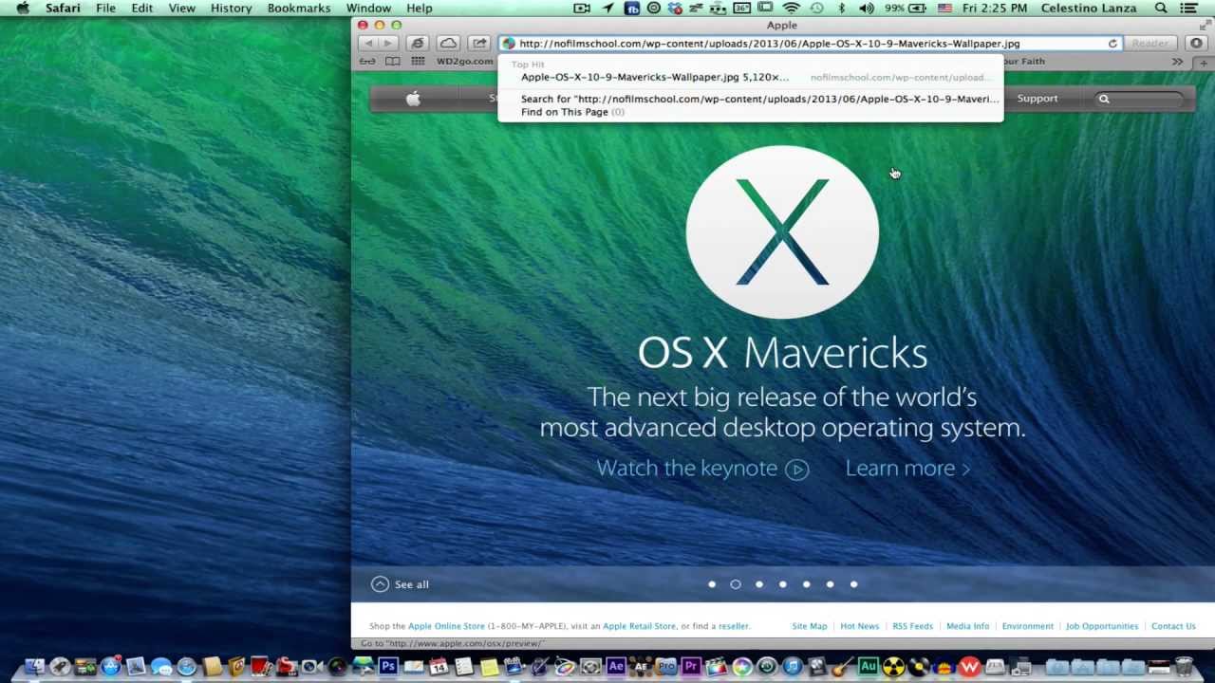Select the third carousel dot
1215x683 pixels.
(x=759, y=584)
